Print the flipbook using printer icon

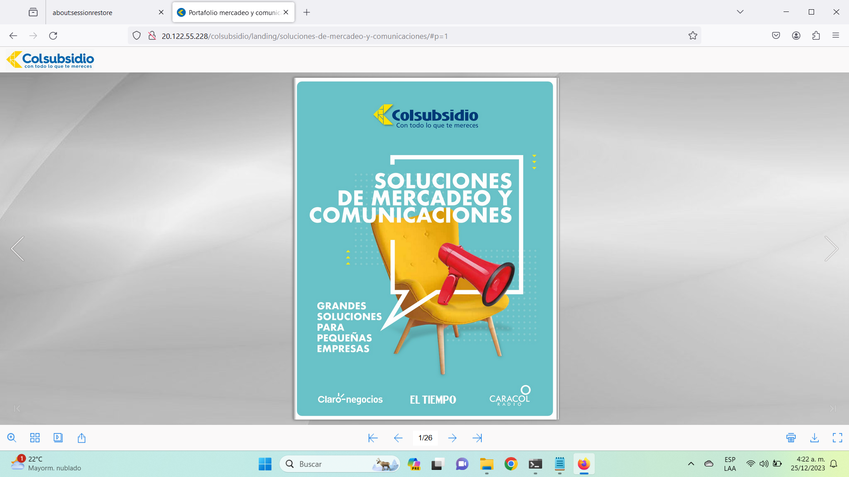coord(791,438)
